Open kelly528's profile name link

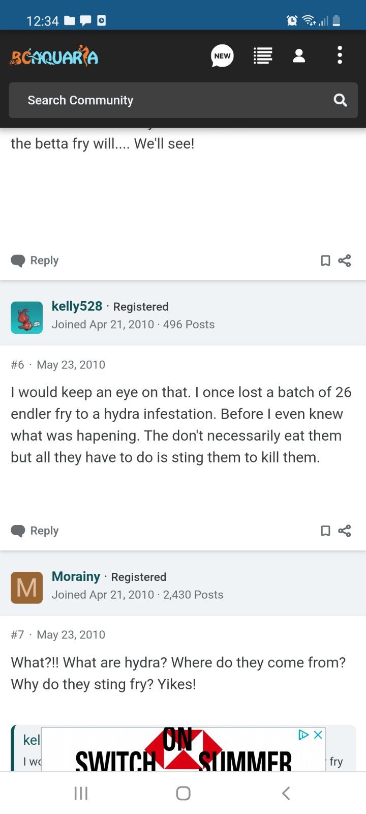coord(77,306)
